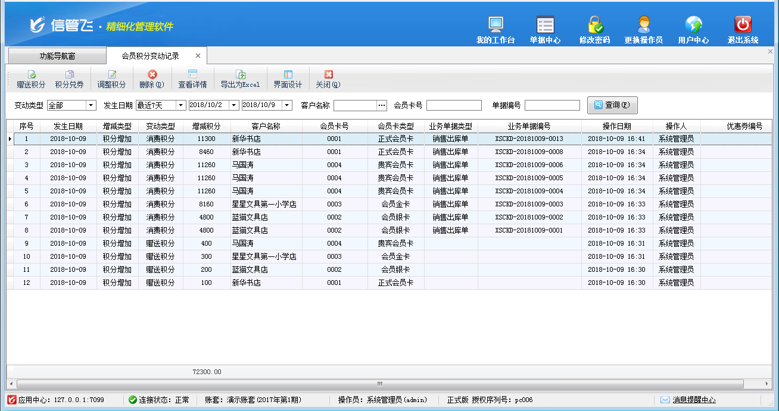Viewport: 779px width, 411px height.
Task: Open the 消息提醒中心 link
Action: tap(694, 400)
